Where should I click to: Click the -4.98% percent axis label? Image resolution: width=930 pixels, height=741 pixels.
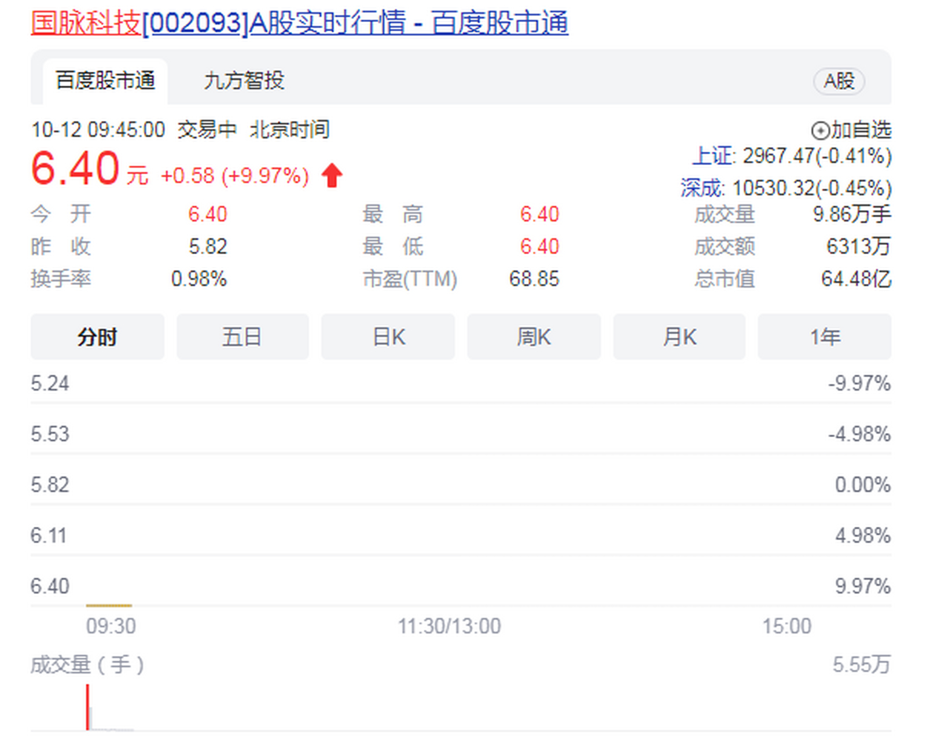(859, 434)
